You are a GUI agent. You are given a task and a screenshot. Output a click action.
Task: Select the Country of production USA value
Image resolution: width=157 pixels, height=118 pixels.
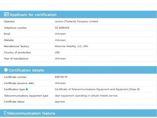pos(57,52)
